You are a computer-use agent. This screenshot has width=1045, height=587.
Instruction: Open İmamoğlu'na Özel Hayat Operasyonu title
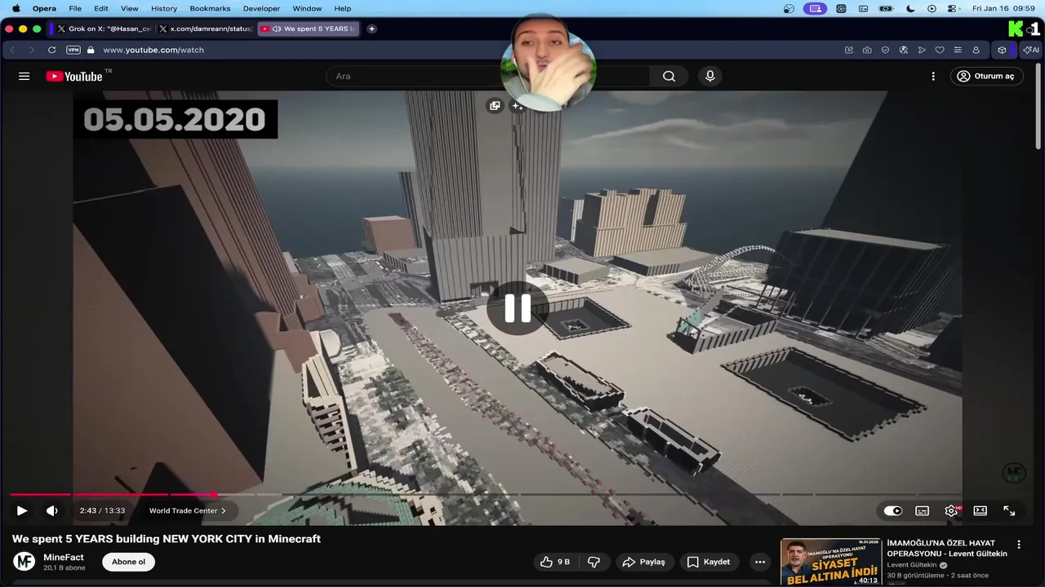[x=947, y=548]
